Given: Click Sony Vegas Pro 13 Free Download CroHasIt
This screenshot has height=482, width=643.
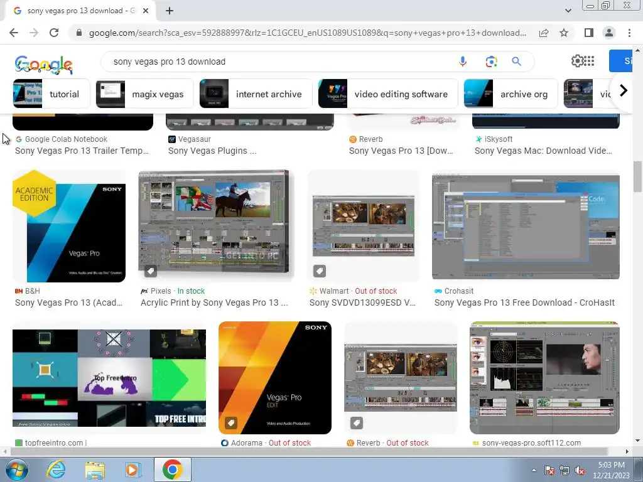Looking at the screenshot, I should pyautogui.click(x=524, y=303).
